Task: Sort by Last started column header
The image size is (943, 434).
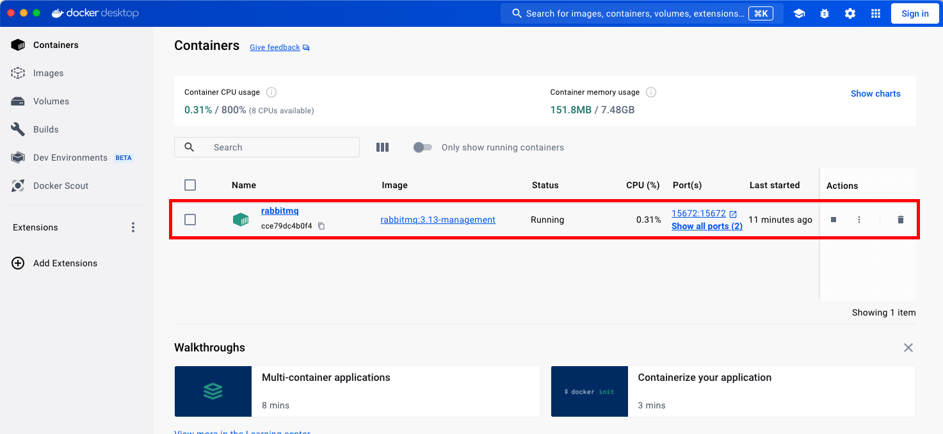Action: point(775,185)
